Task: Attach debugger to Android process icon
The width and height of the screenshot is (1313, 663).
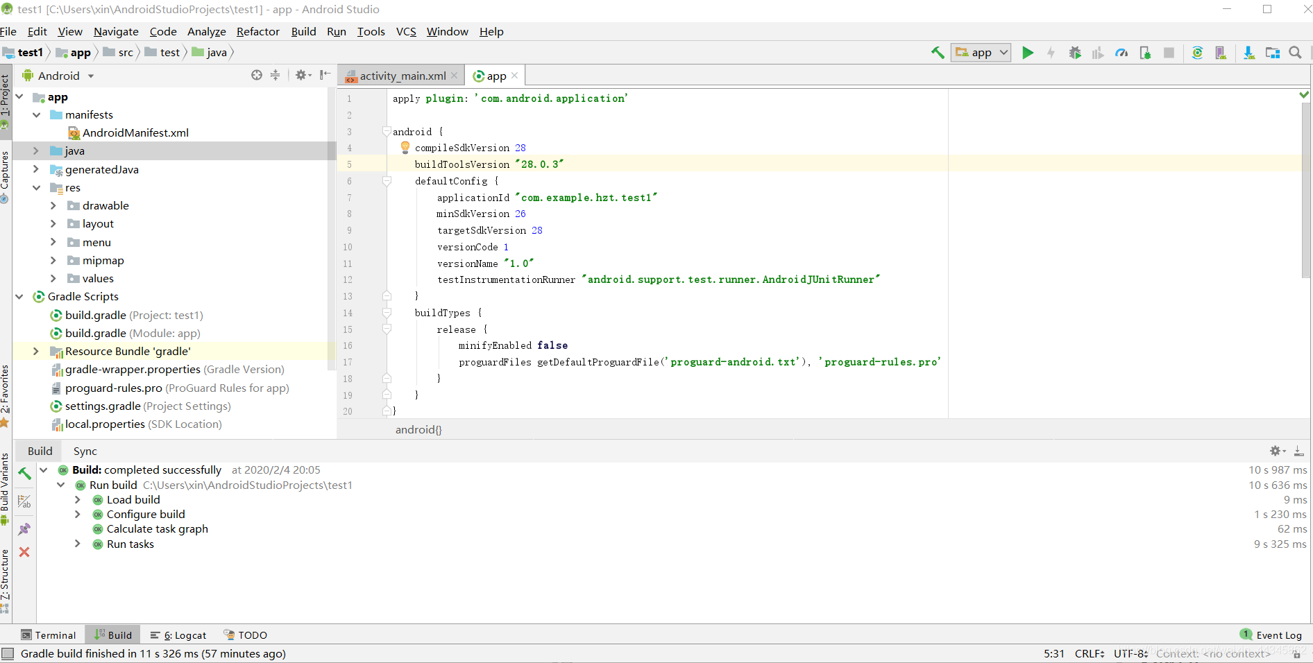Action: pos(1145,53)
